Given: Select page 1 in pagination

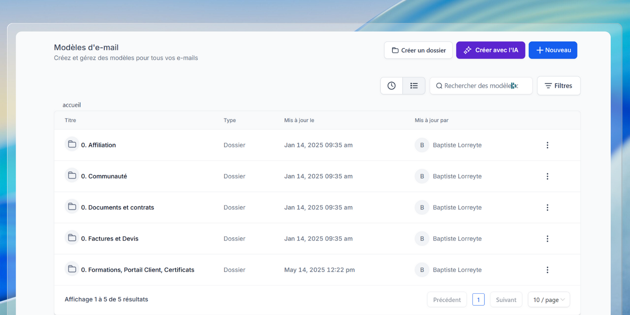Looking at the screenshot, I should pyautogui.click(x=478, y=300).
